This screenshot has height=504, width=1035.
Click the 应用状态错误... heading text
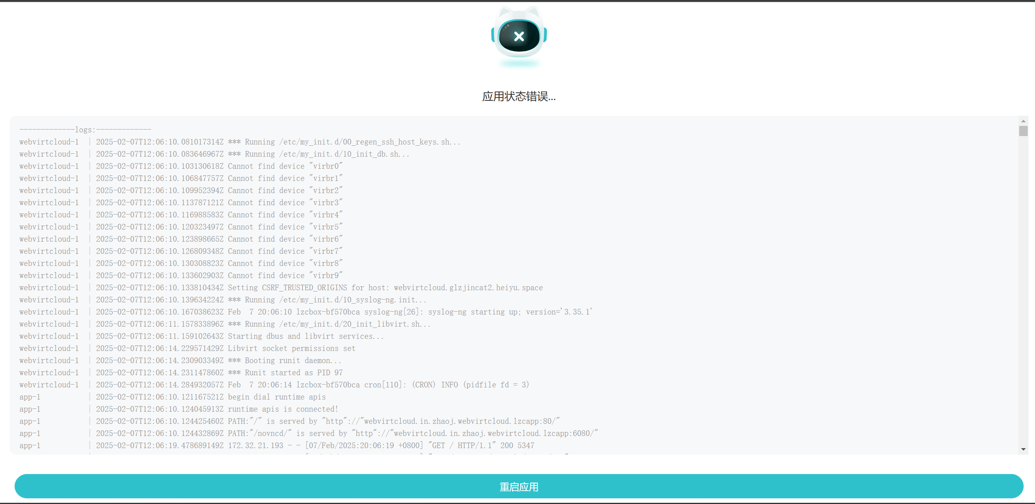519,96
